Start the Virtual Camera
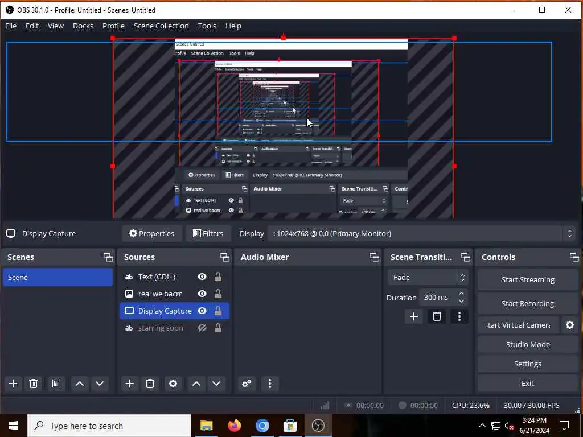The height and width of the screenshot is (437, 583). (518, 325)
